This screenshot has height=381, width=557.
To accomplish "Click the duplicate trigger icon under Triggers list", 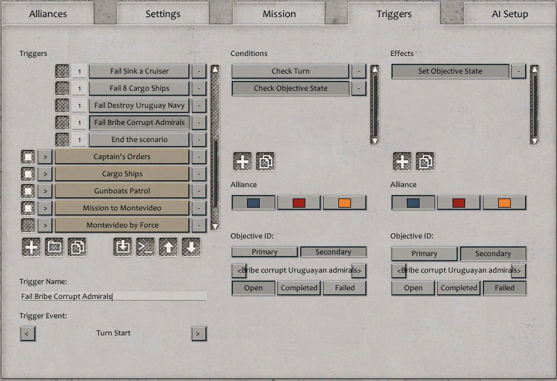I will pos(77,247).
